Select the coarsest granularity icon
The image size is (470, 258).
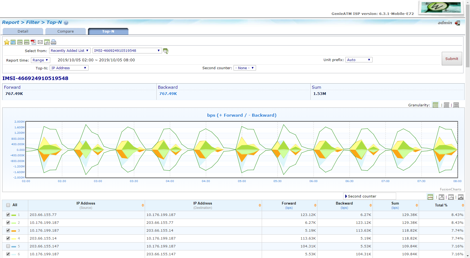[456, 105]
